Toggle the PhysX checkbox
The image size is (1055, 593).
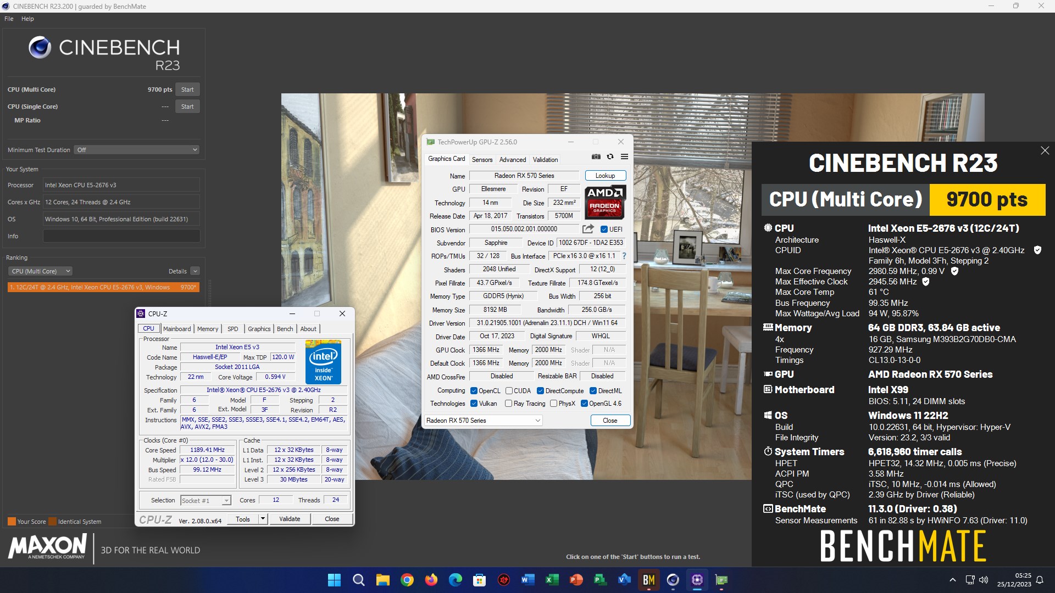tap(553, 404)
